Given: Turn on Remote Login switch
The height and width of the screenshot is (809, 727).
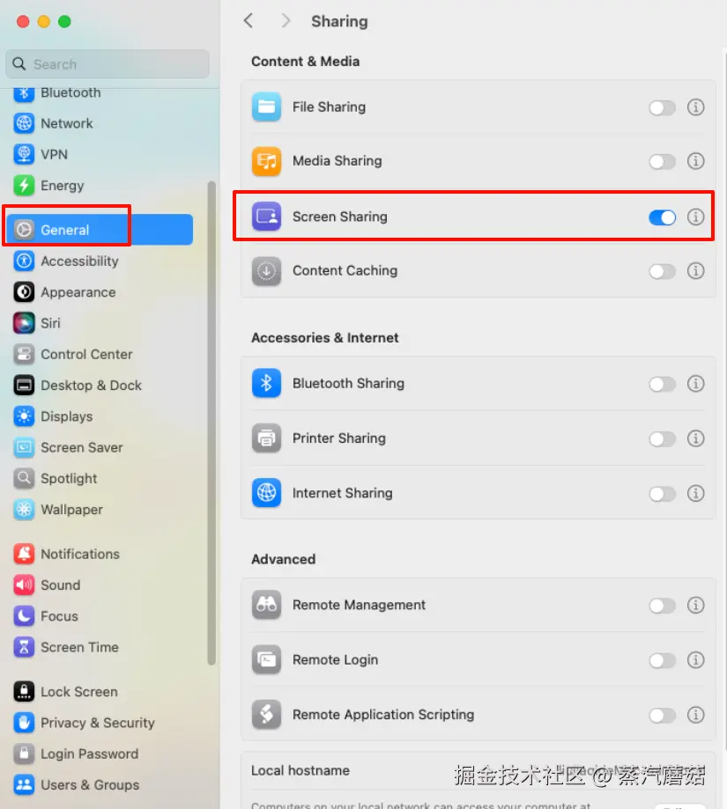Looking at the screenshot, I should point(662,660).
